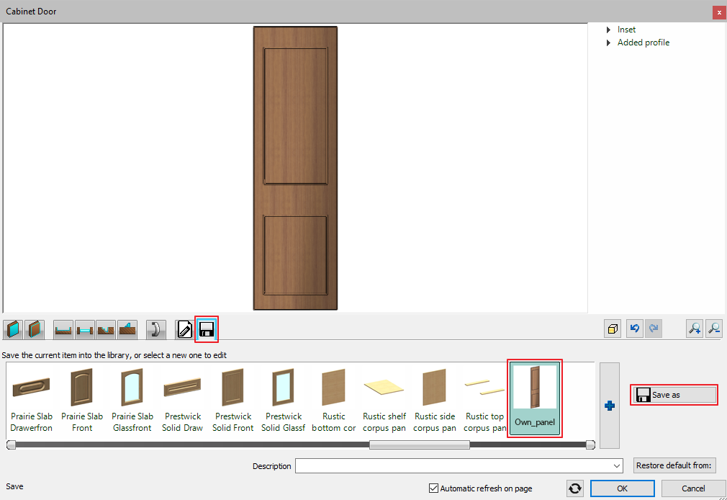Zoom out with the magnifier minus icon
Viewport: 727px width, 500px height.
[714, 329]
